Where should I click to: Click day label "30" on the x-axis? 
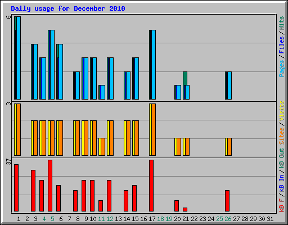pos(262,219)
